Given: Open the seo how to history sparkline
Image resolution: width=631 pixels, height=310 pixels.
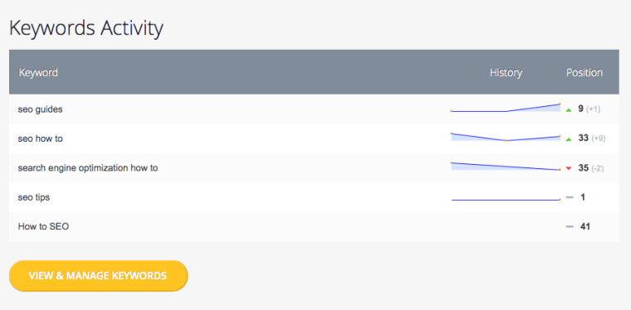Looking at the screenshot, I should (x=506, y=137).
